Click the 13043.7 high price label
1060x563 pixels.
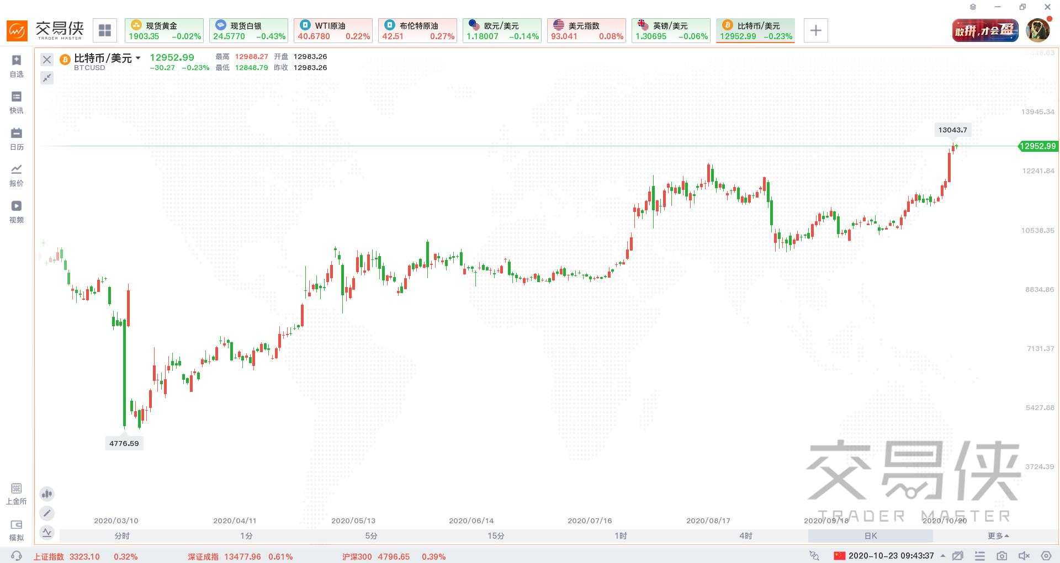[952, 130]
